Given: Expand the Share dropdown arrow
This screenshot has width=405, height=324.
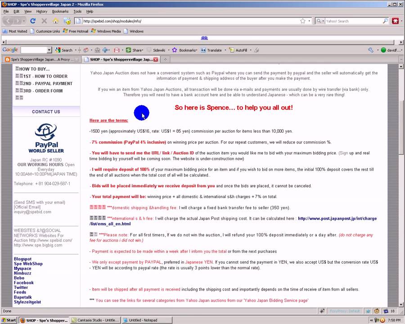Looking at the screenshot, I should coord(142,50).
